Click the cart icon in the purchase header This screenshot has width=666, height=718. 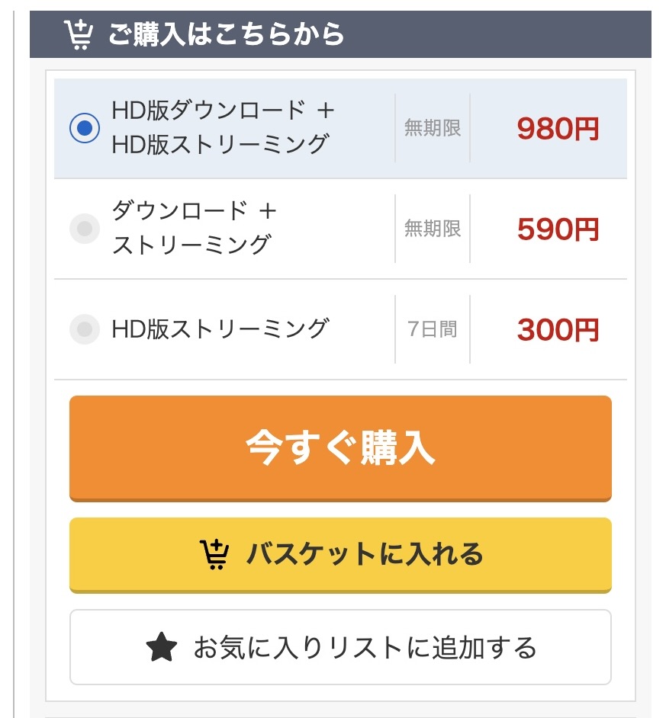[x=79, y=35]
